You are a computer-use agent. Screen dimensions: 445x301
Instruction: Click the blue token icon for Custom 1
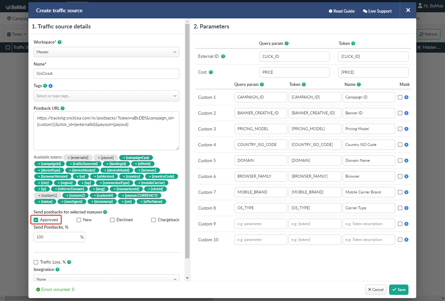(x=407, y=97)
